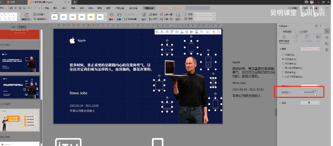Switch to 文本选项 text options tab

coord(303,32)
